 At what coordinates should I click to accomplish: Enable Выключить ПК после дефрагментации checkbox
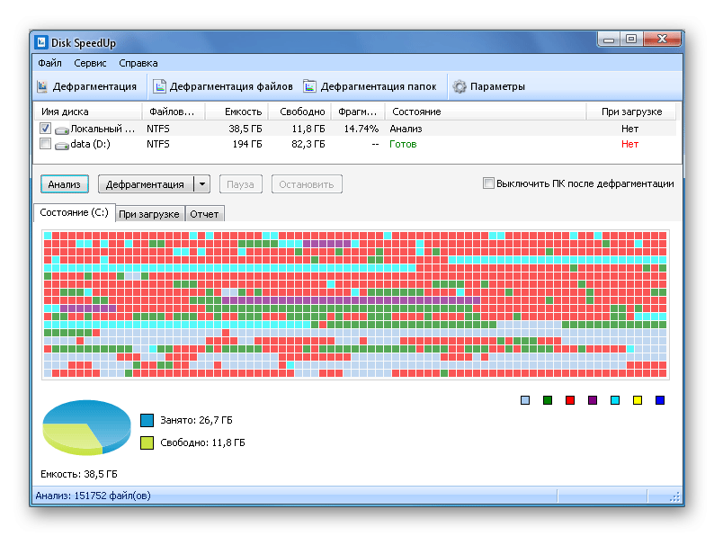click(x=488, y=183)
